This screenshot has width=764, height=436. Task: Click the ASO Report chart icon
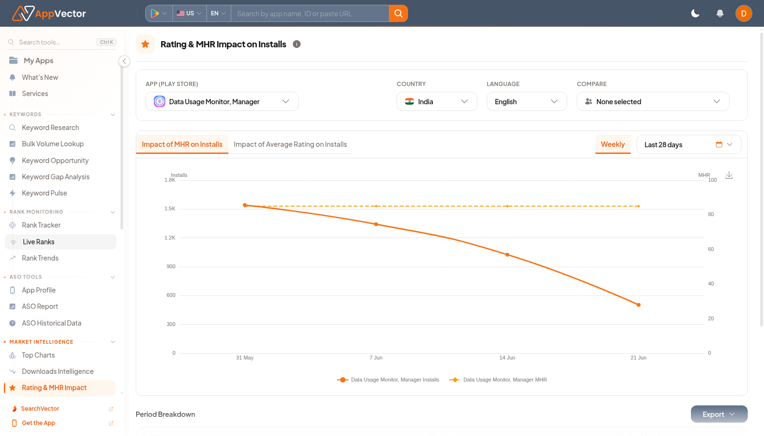12,306
